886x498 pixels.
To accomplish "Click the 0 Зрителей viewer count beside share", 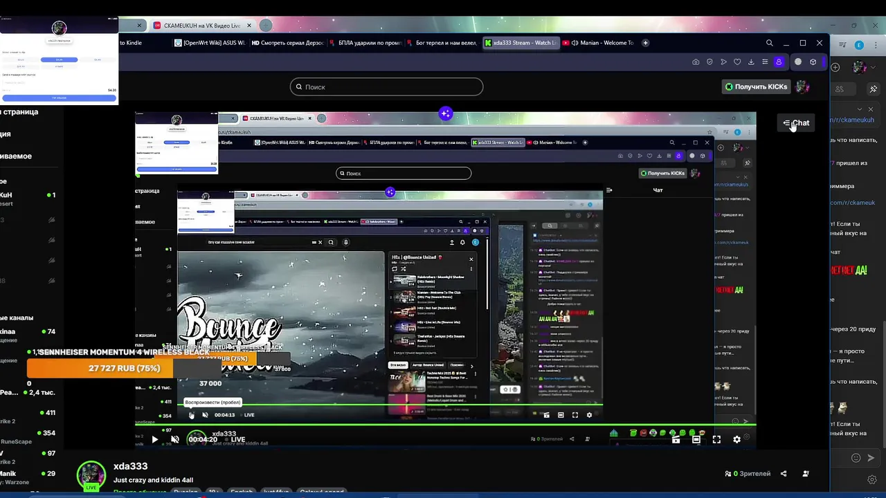I will click(748, 474).
